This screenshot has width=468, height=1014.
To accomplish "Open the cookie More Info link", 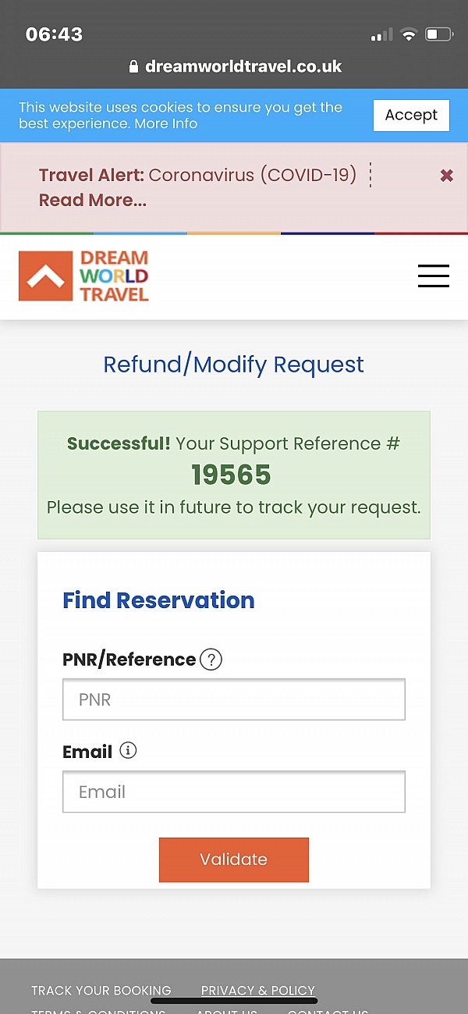I will [166, 123].
